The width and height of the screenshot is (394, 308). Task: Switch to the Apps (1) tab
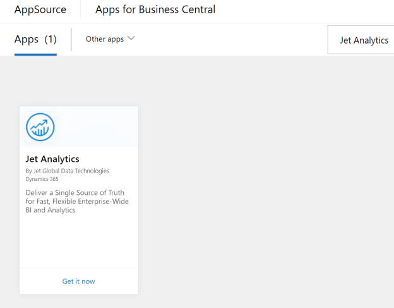coord(35,39)
